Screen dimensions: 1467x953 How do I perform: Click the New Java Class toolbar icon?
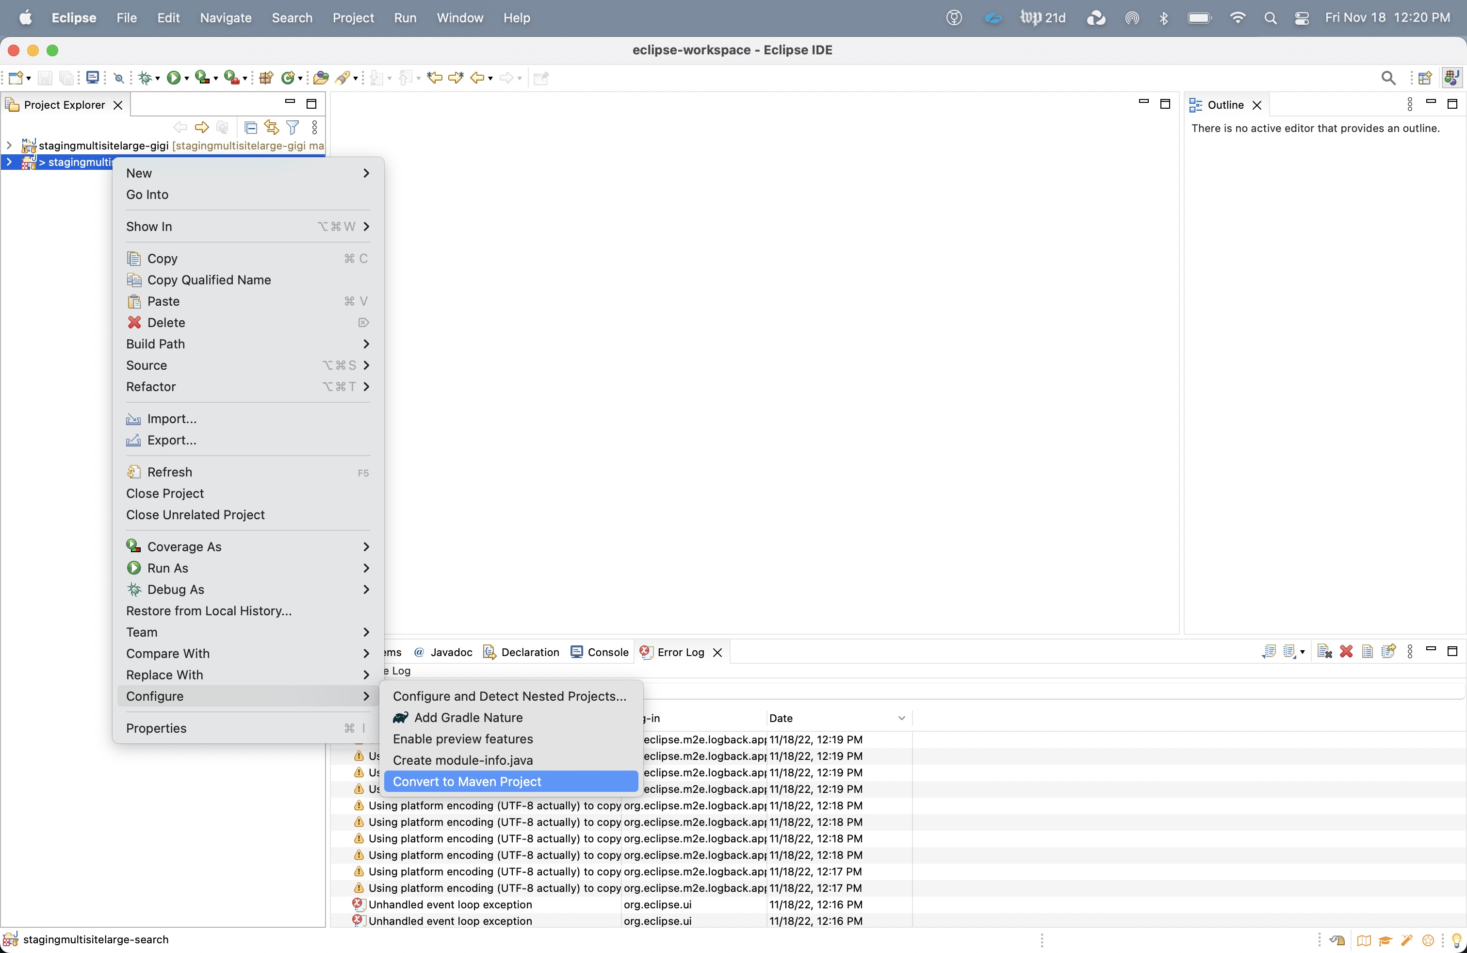288,78
